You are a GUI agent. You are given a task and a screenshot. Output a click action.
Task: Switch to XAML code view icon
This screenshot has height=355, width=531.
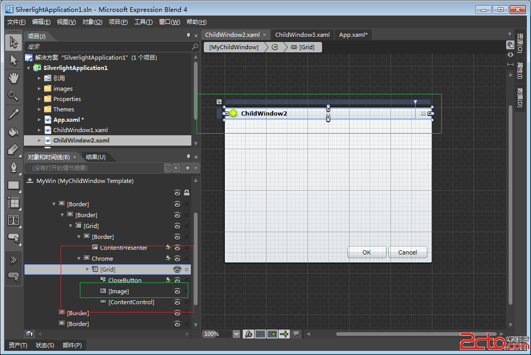(510, 55)
